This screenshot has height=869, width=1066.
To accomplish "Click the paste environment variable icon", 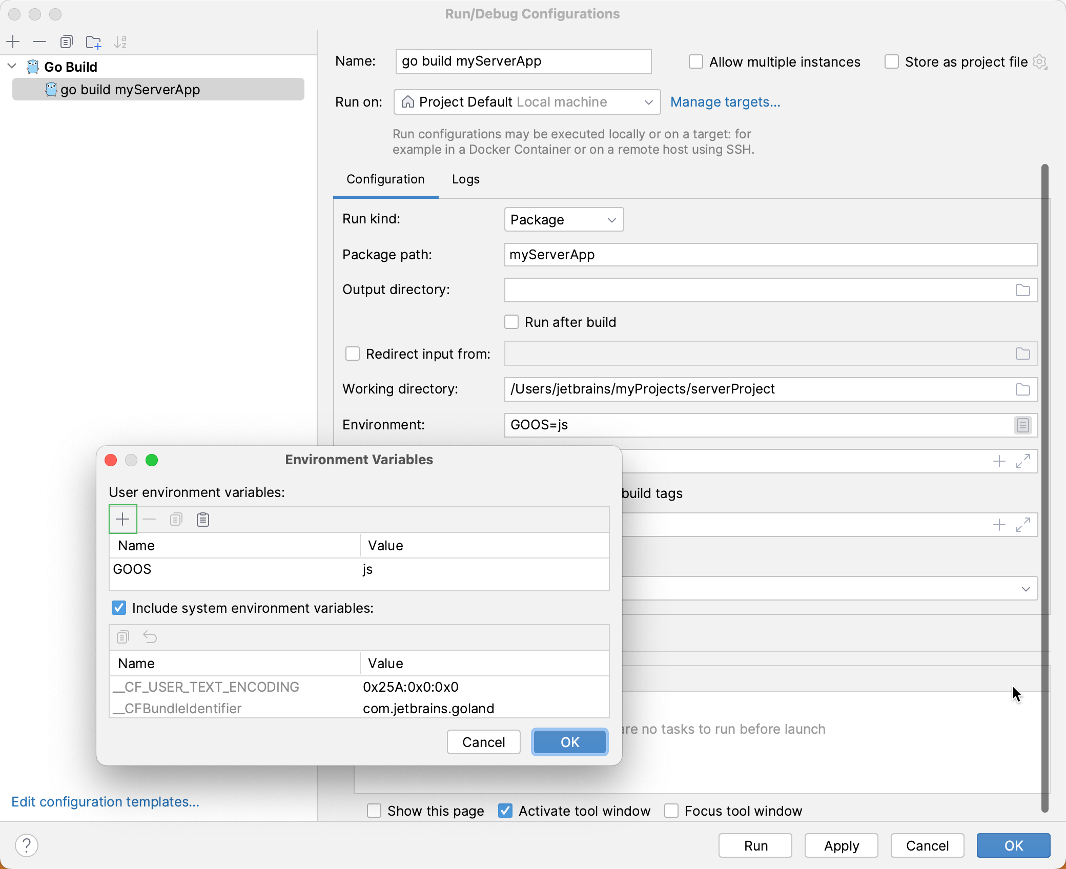I will click(203, 520).
